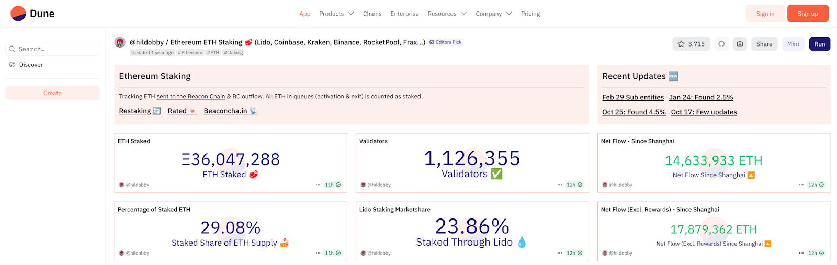Open the three-dot menu on Net Flow - Since Shanghai card
This screenshot has width=837, height=265.
(x=801, y=185)
